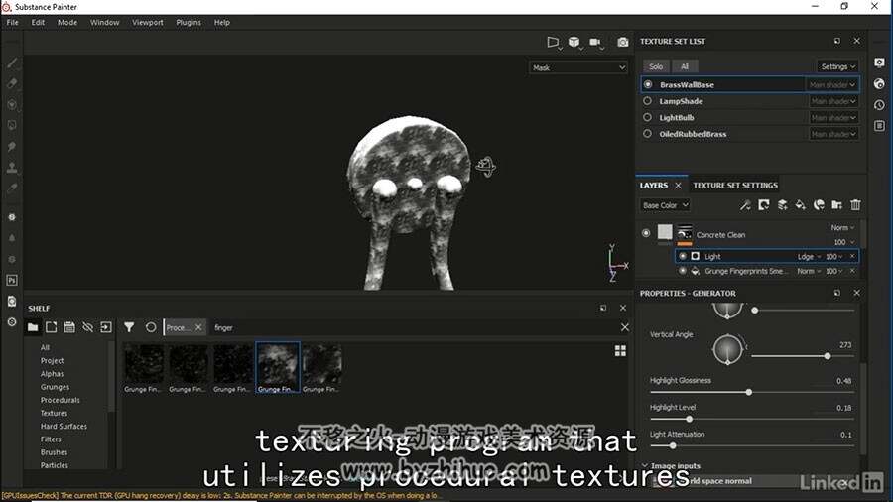Click the delete layer trash icon
This screenshot has height=502, width=893.
[855, 205]
